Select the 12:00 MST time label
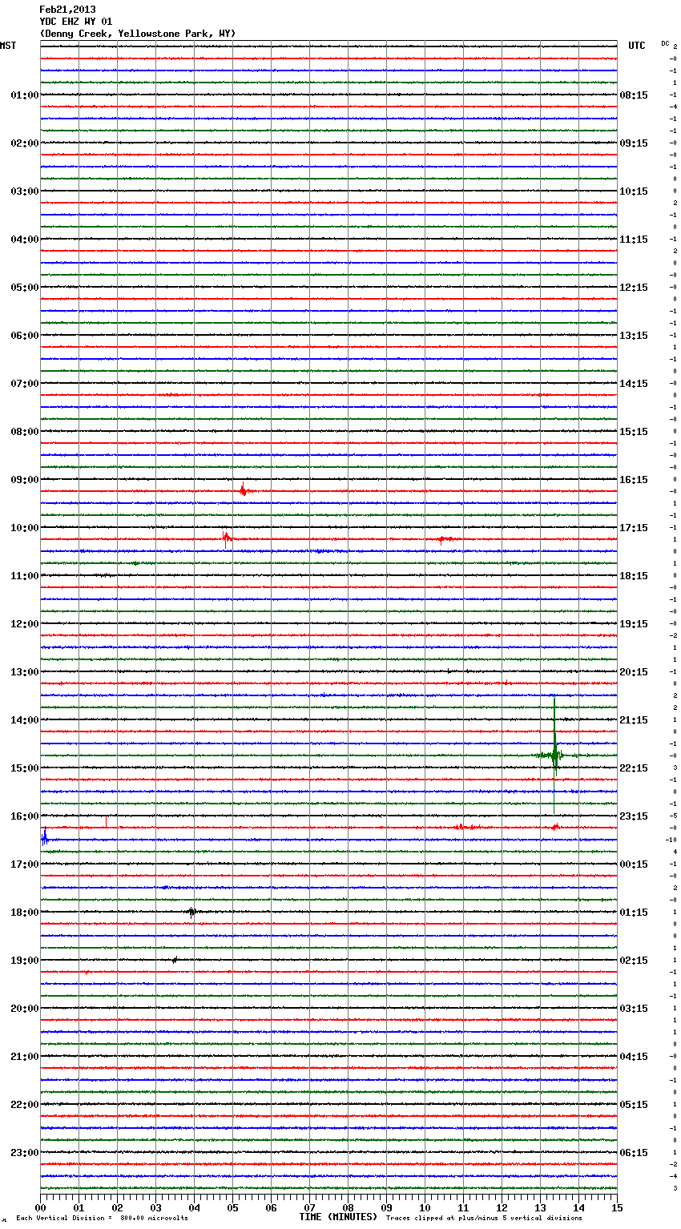Viewport: 681px width, 1229px height. [x=24, y=624]
